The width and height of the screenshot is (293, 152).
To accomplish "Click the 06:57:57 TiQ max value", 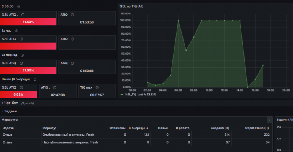I will point(97,95).
